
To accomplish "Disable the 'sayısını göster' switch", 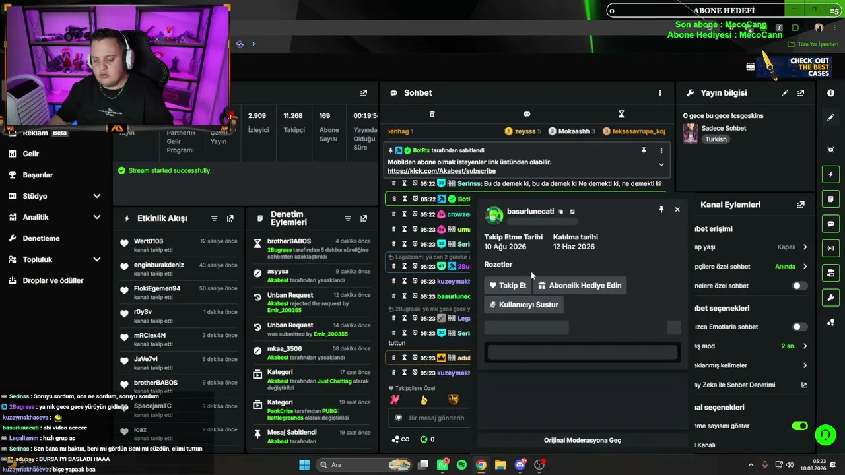I will tap(799, 426).
